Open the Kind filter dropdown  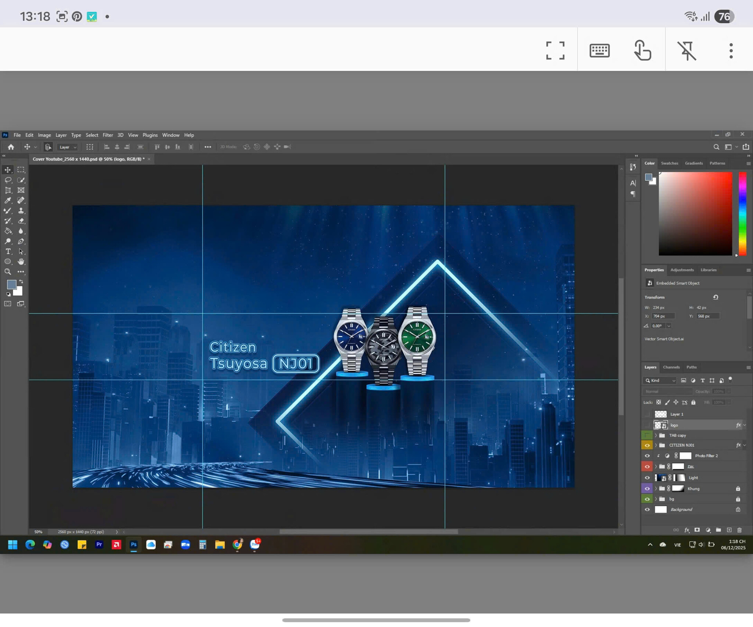660,381
